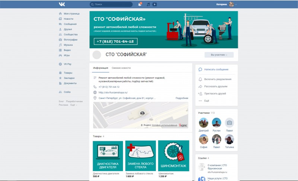The width and height of the screenshot is (298, 181).
Task: Open the sto-frunzenskaya.ru website link
Action: click(x=113, y=93)
